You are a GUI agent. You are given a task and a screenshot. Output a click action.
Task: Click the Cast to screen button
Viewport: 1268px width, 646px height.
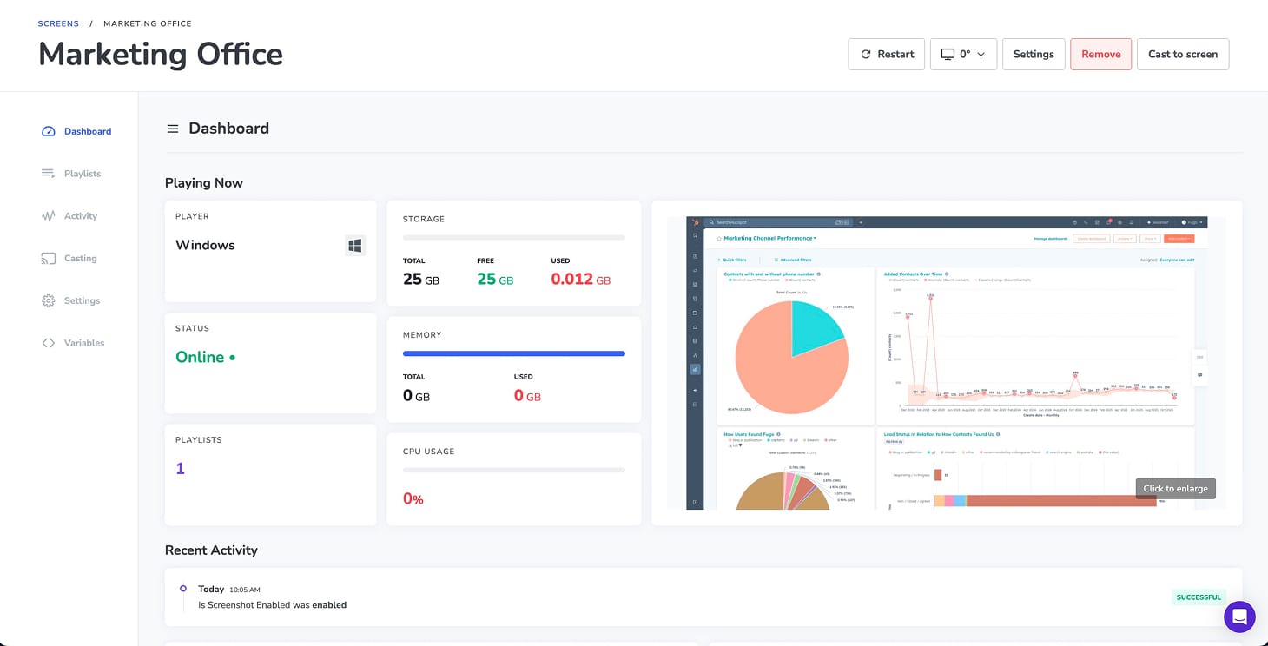[1182, 54]
